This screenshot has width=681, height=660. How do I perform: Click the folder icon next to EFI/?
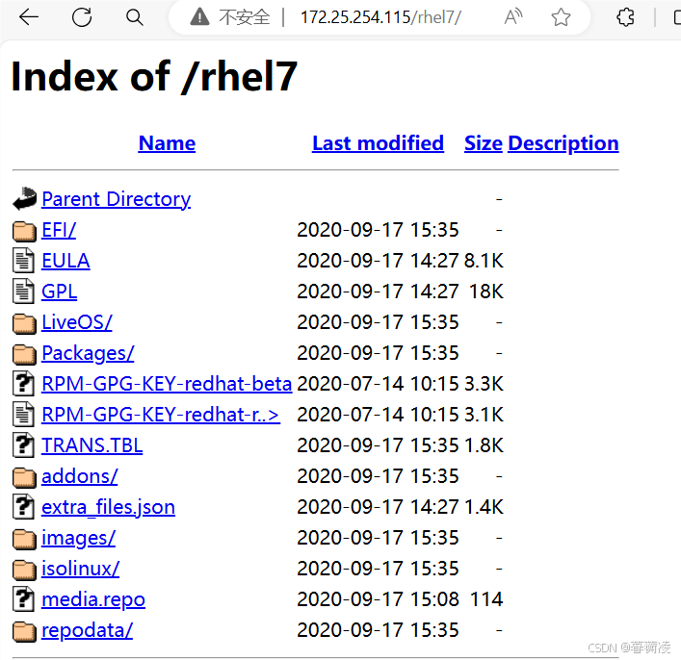coord(24,231)
